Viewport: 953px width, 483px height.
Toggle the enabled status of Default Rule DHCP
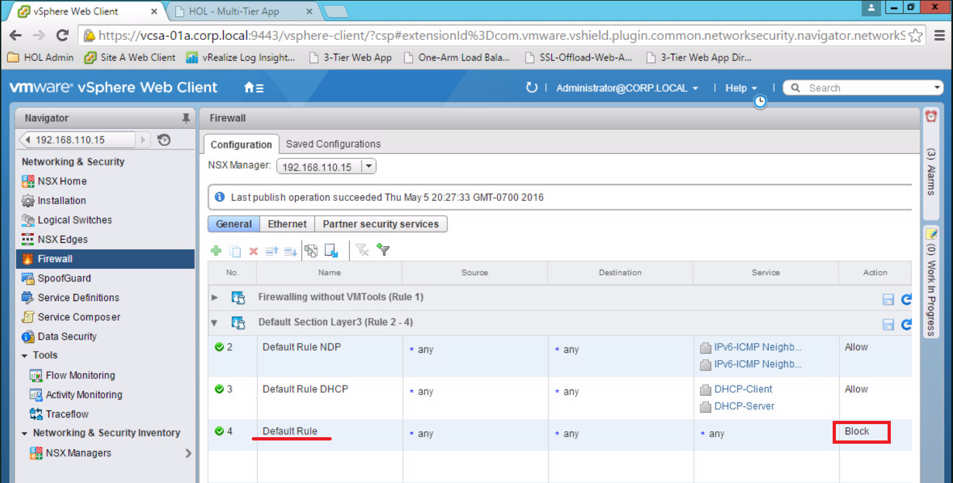click(219, 389)
